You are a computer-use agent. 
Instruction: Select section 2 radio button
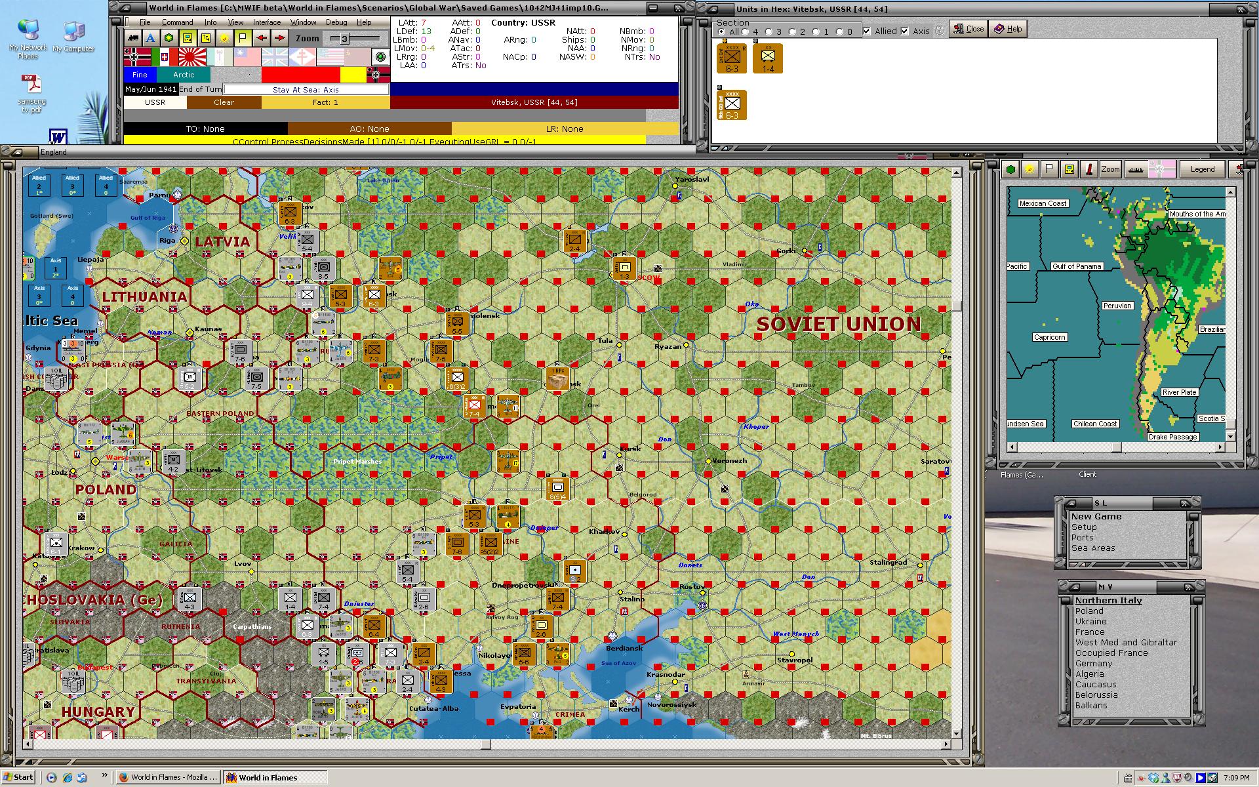[x=793, y=31]
